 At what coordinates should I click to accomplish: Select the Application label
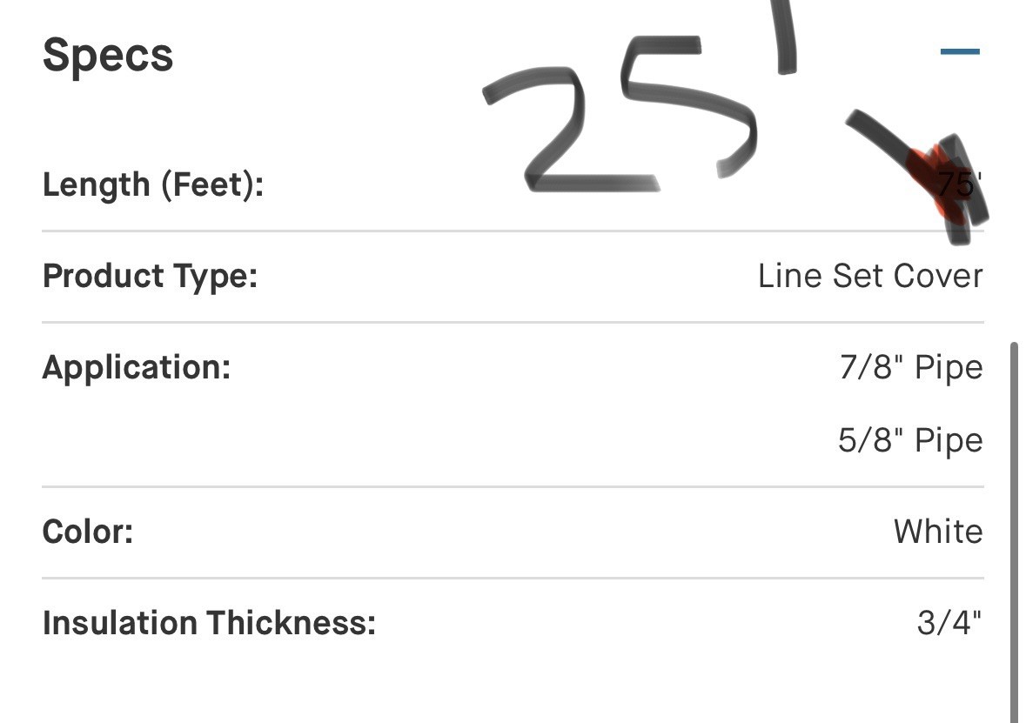coord(137,368)
